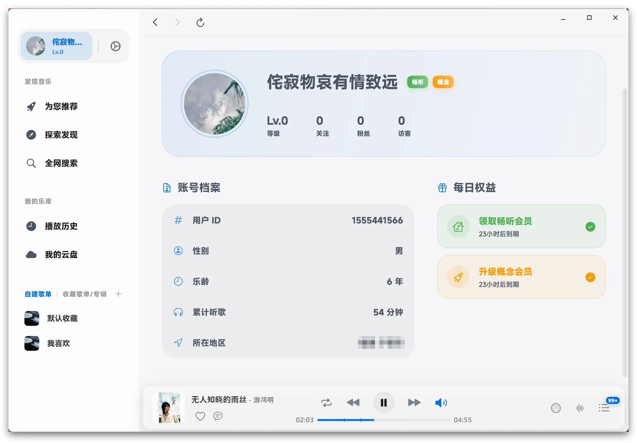The image size is (637, 443).
Task: Click the refresh page icon
Action: (x=200, y=23)
